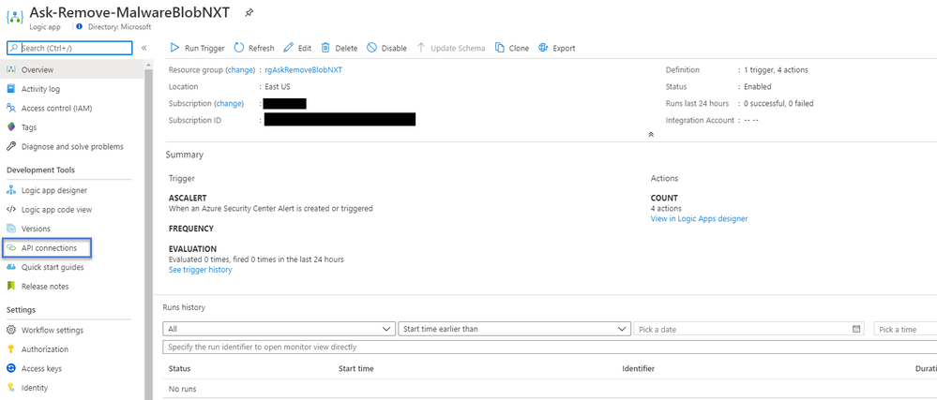Sort runs by the Identifier column
Viewport: 937px width, 400px height.
pyautogui.click(x=638, y=368)
